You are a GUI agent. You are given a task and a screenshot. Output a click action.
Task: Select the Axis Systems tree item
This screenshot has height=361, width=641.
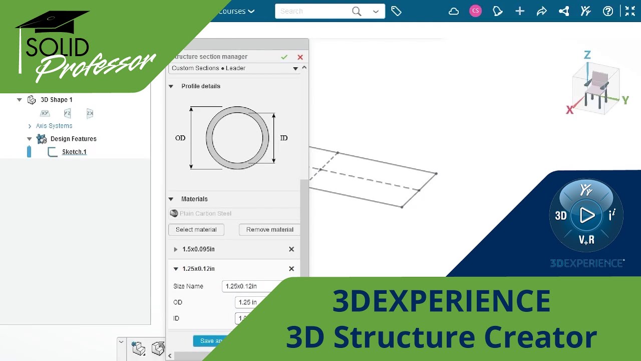[x=54, y=126]
